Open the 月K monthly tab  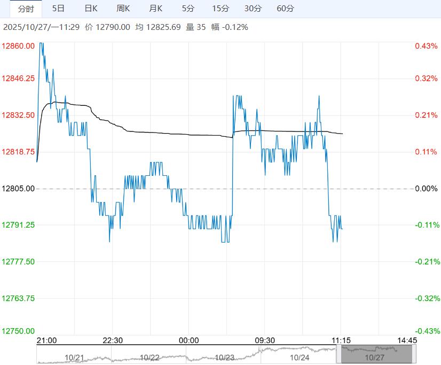(x=156, y=9)
